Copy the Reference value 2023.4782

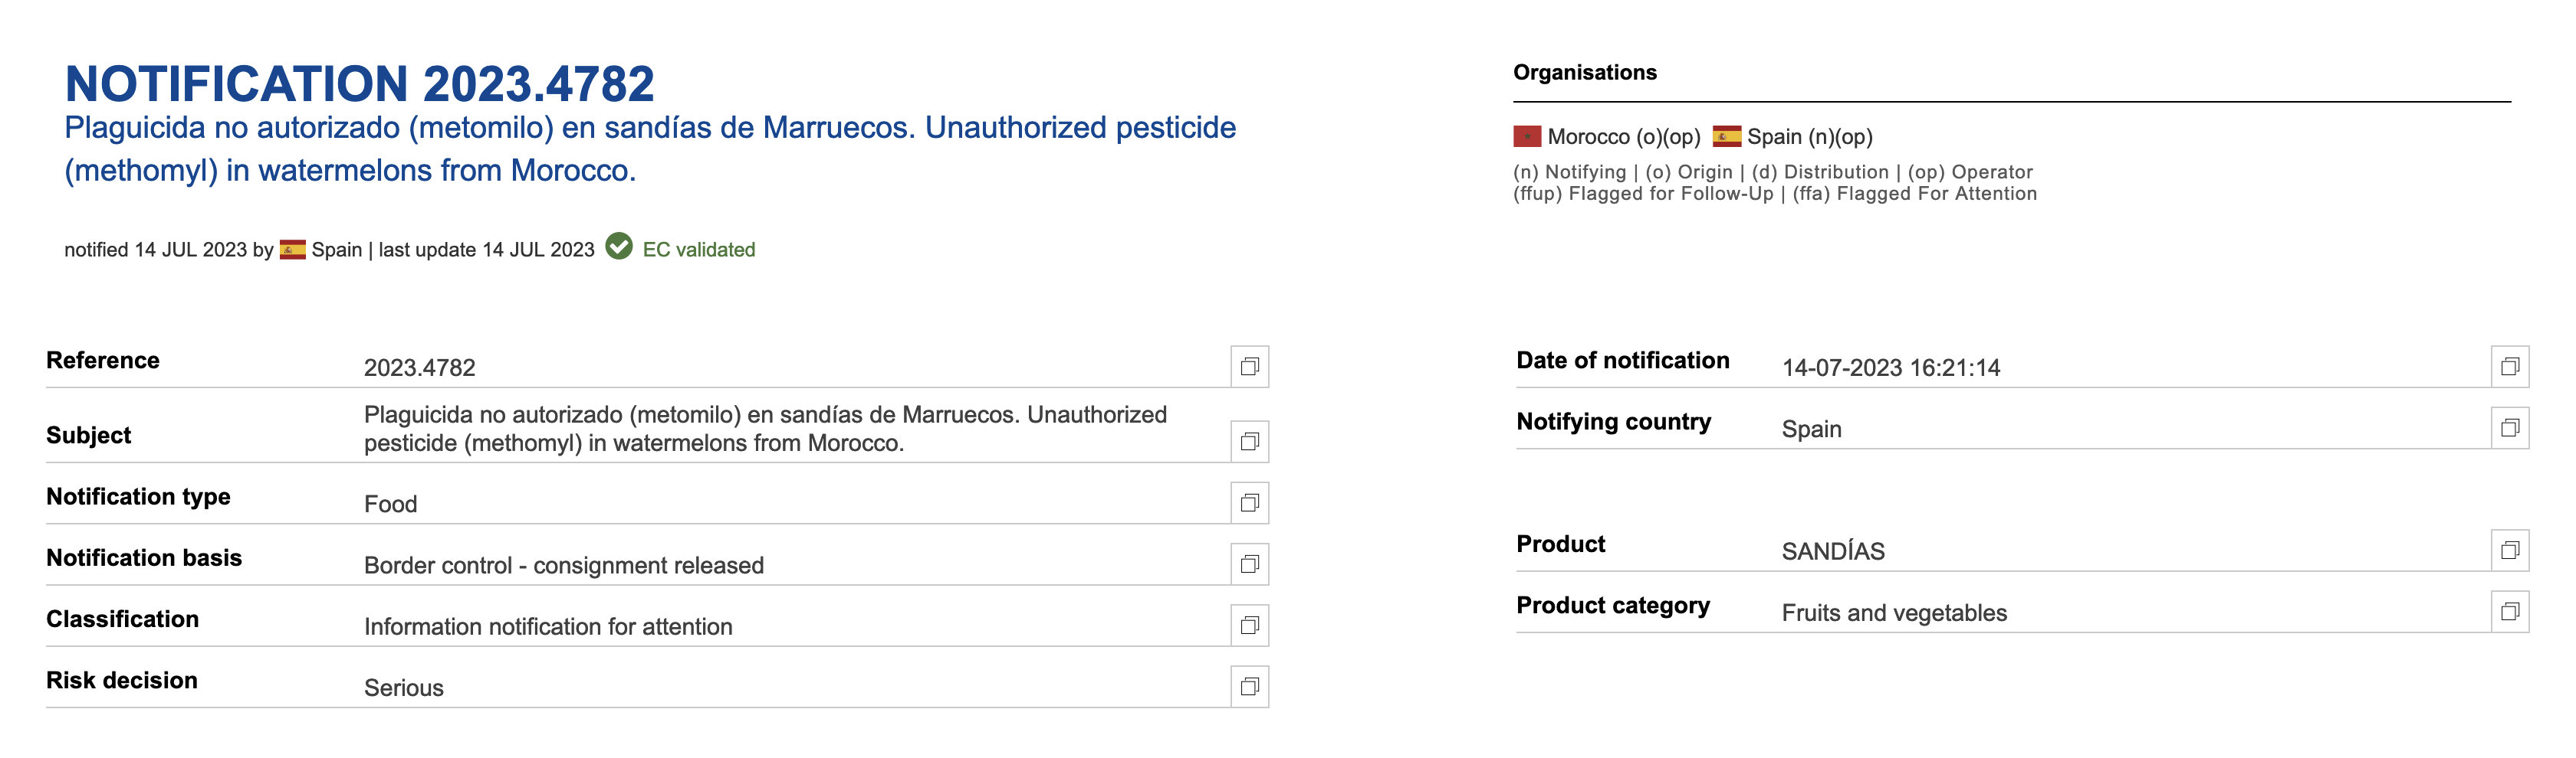click(x=1249, y=367)
